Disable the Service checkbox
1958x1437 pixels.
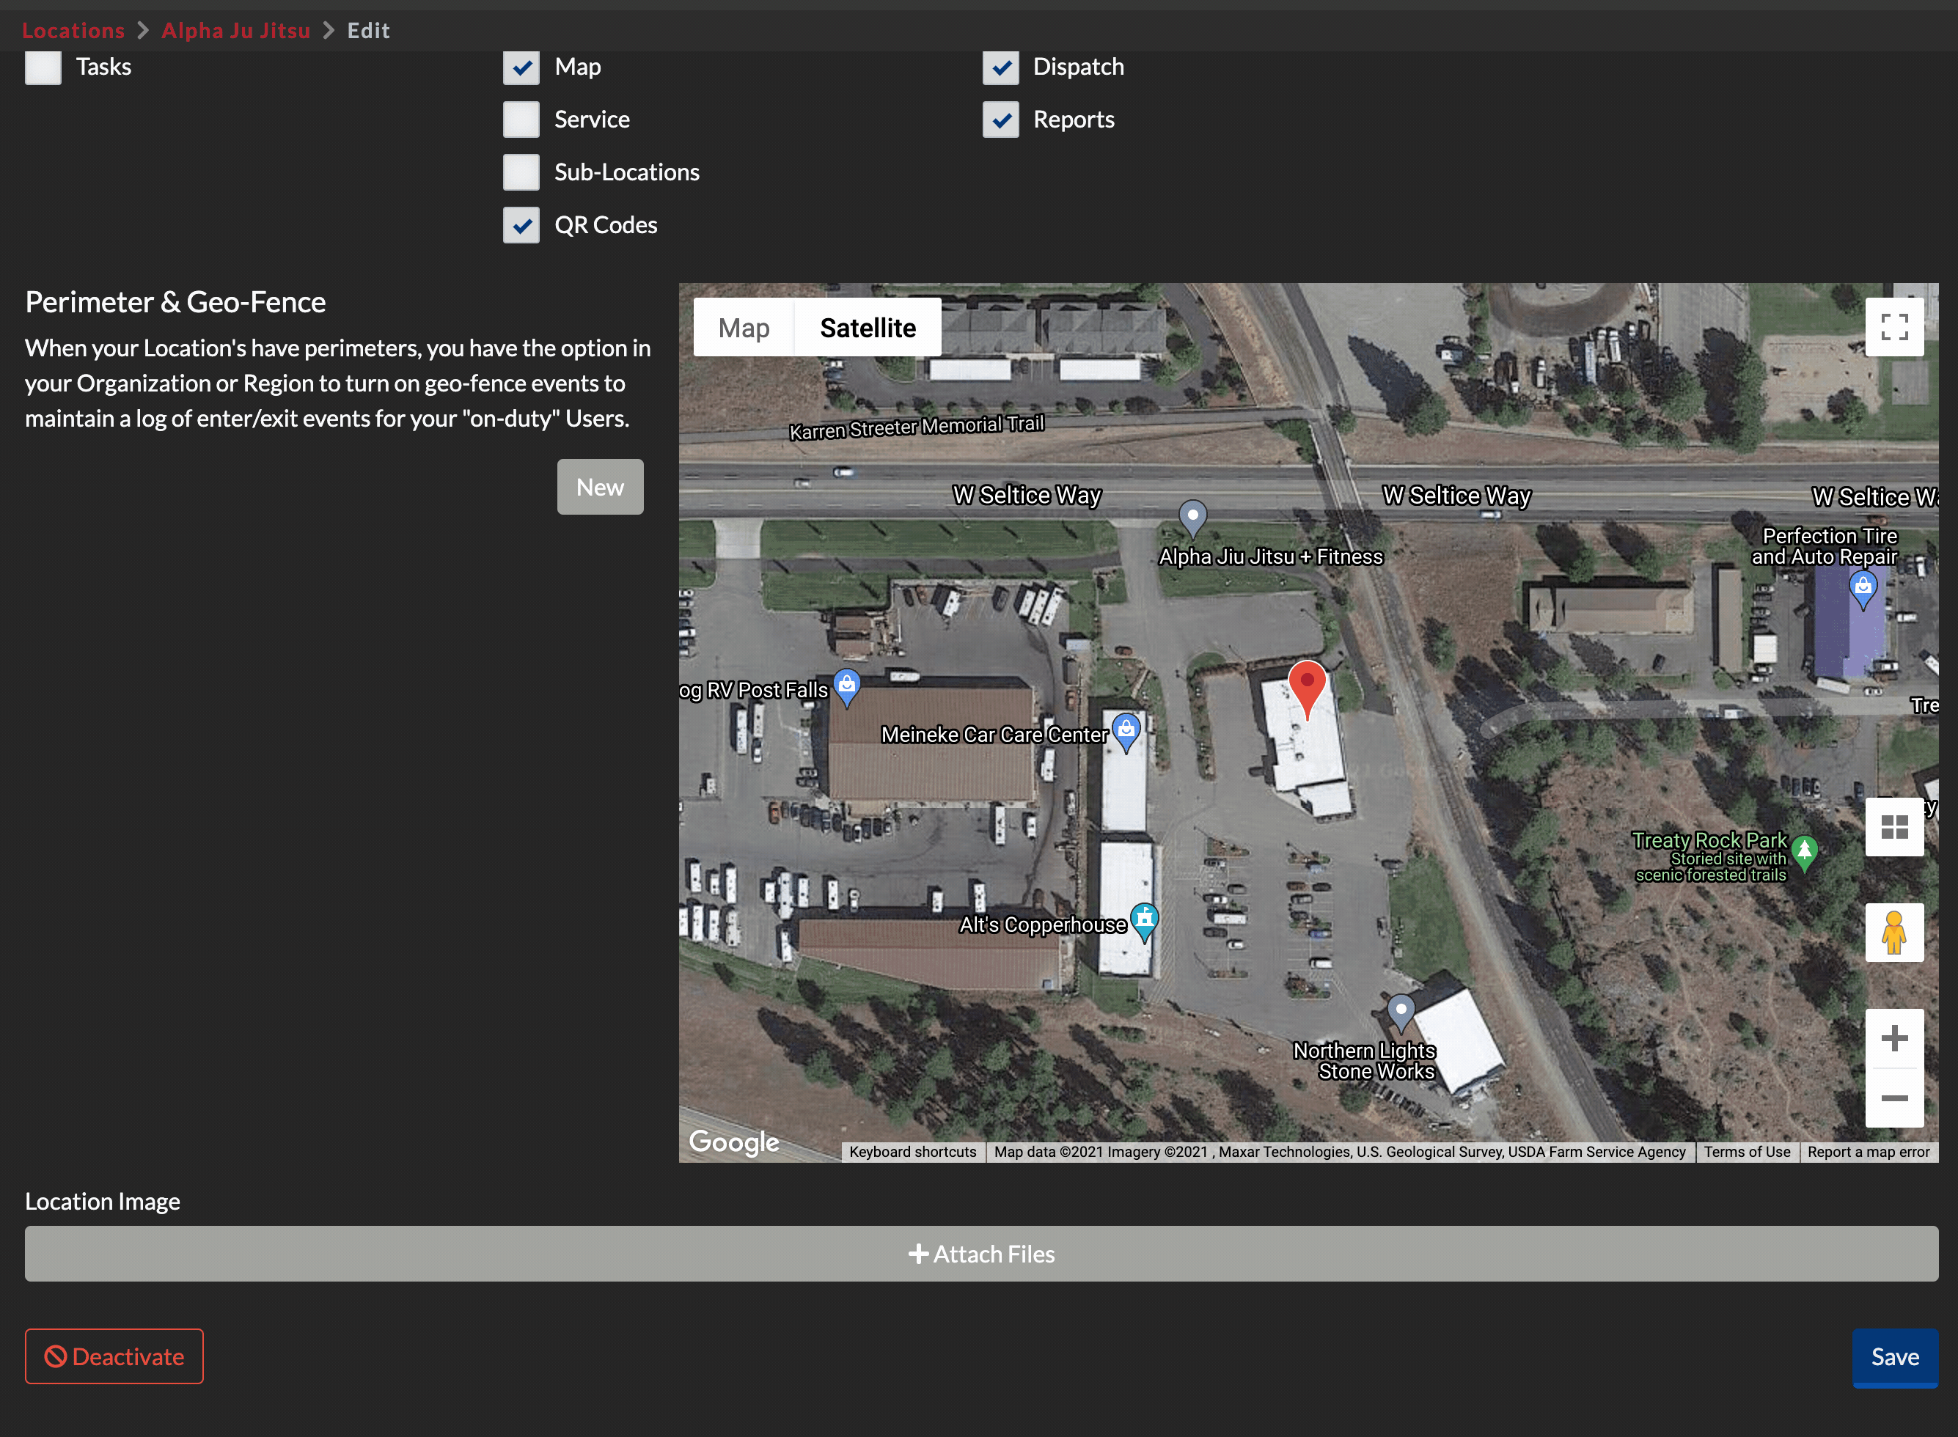tap(521, 119)
